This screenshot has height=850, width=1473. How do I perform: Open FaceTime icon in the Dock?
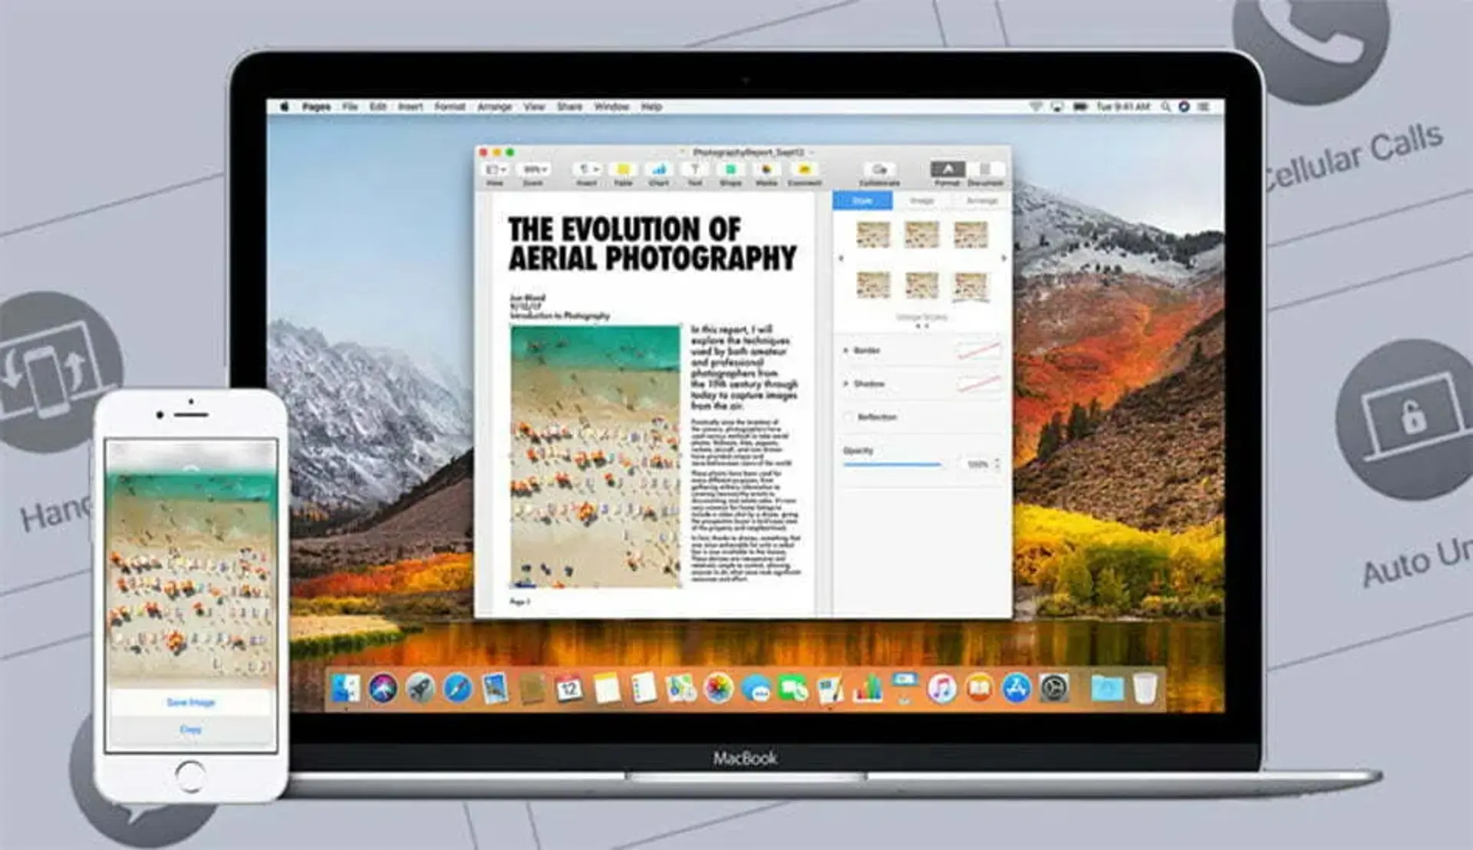tap(793, 688)
